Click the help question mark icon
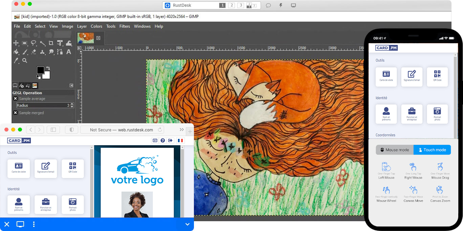463x231 pixels. [x=163, y=140]
